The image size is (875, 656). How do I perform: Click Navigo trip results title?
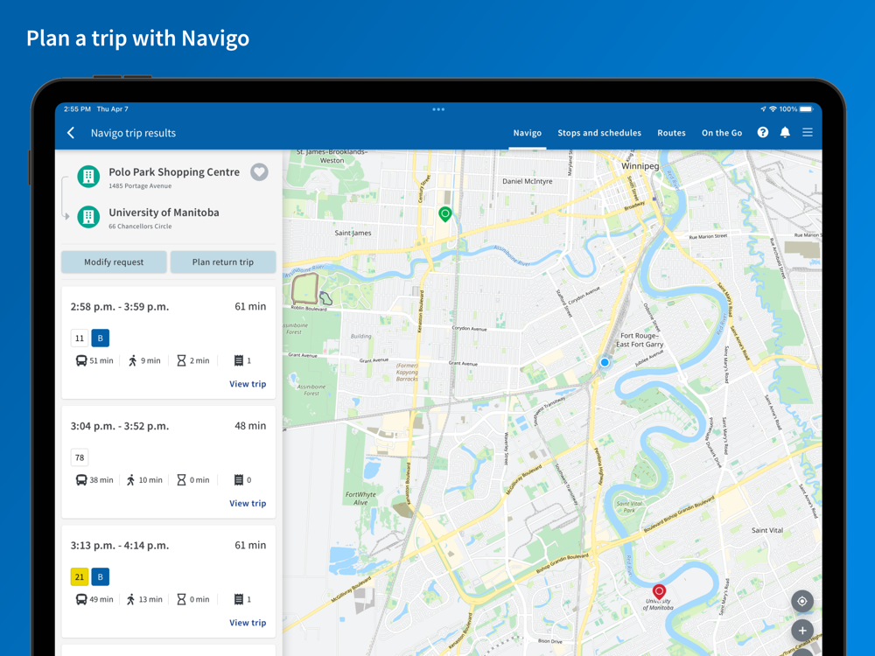click(133, 133)
